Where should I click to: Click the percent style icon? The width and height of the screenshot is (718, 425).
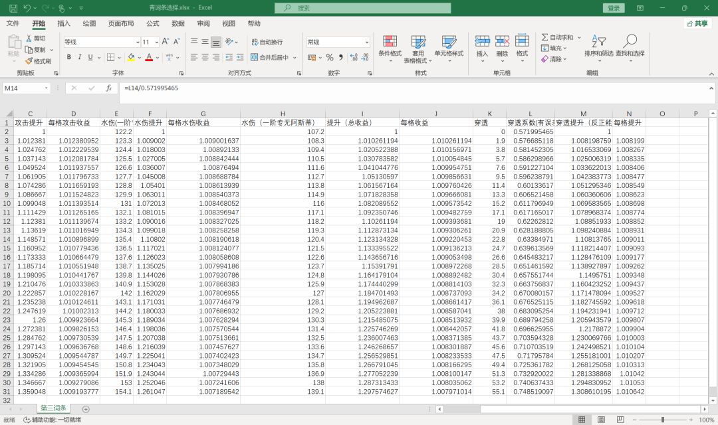click(330, 57)
